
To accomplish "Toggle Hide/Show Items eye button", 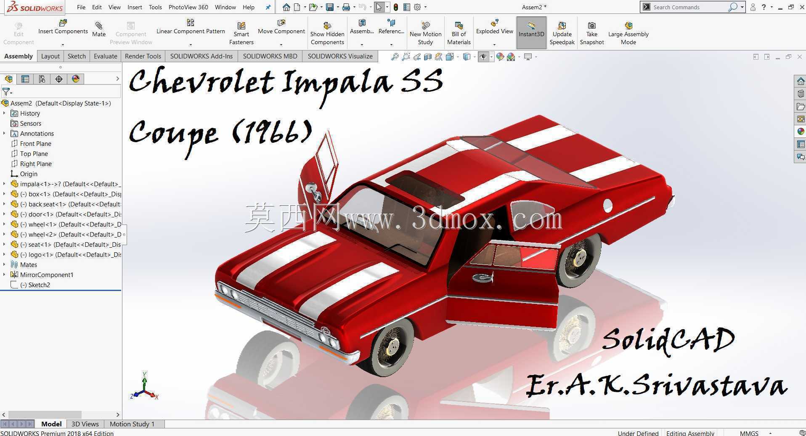I will pos(483,57).
